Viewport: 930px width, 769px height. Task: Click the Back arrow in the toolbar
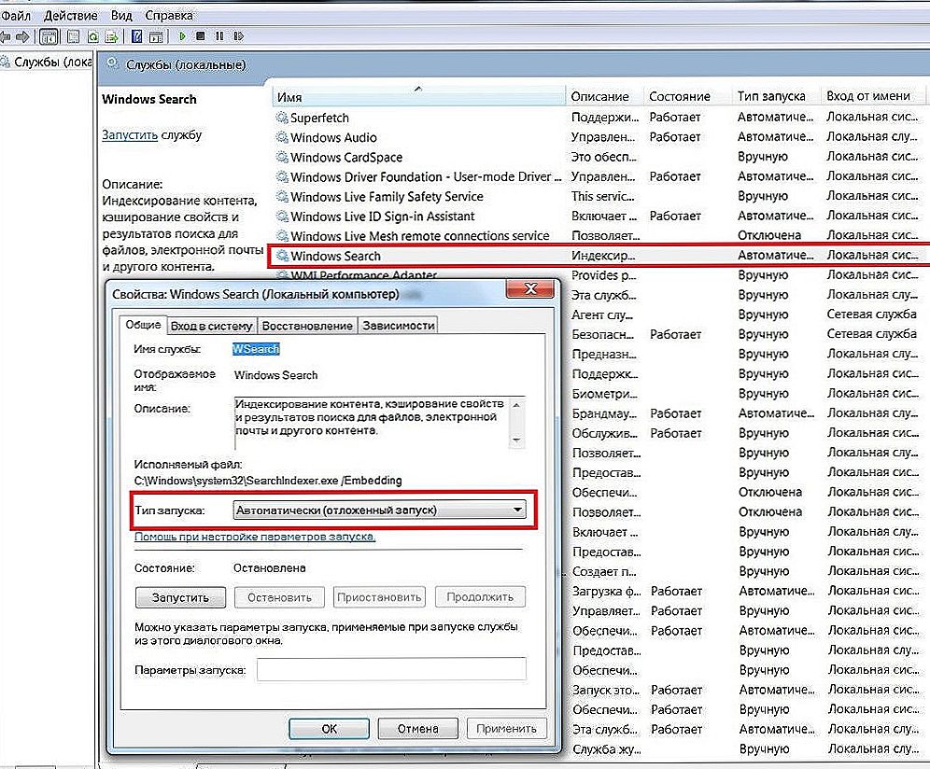[x=6, y=36]
